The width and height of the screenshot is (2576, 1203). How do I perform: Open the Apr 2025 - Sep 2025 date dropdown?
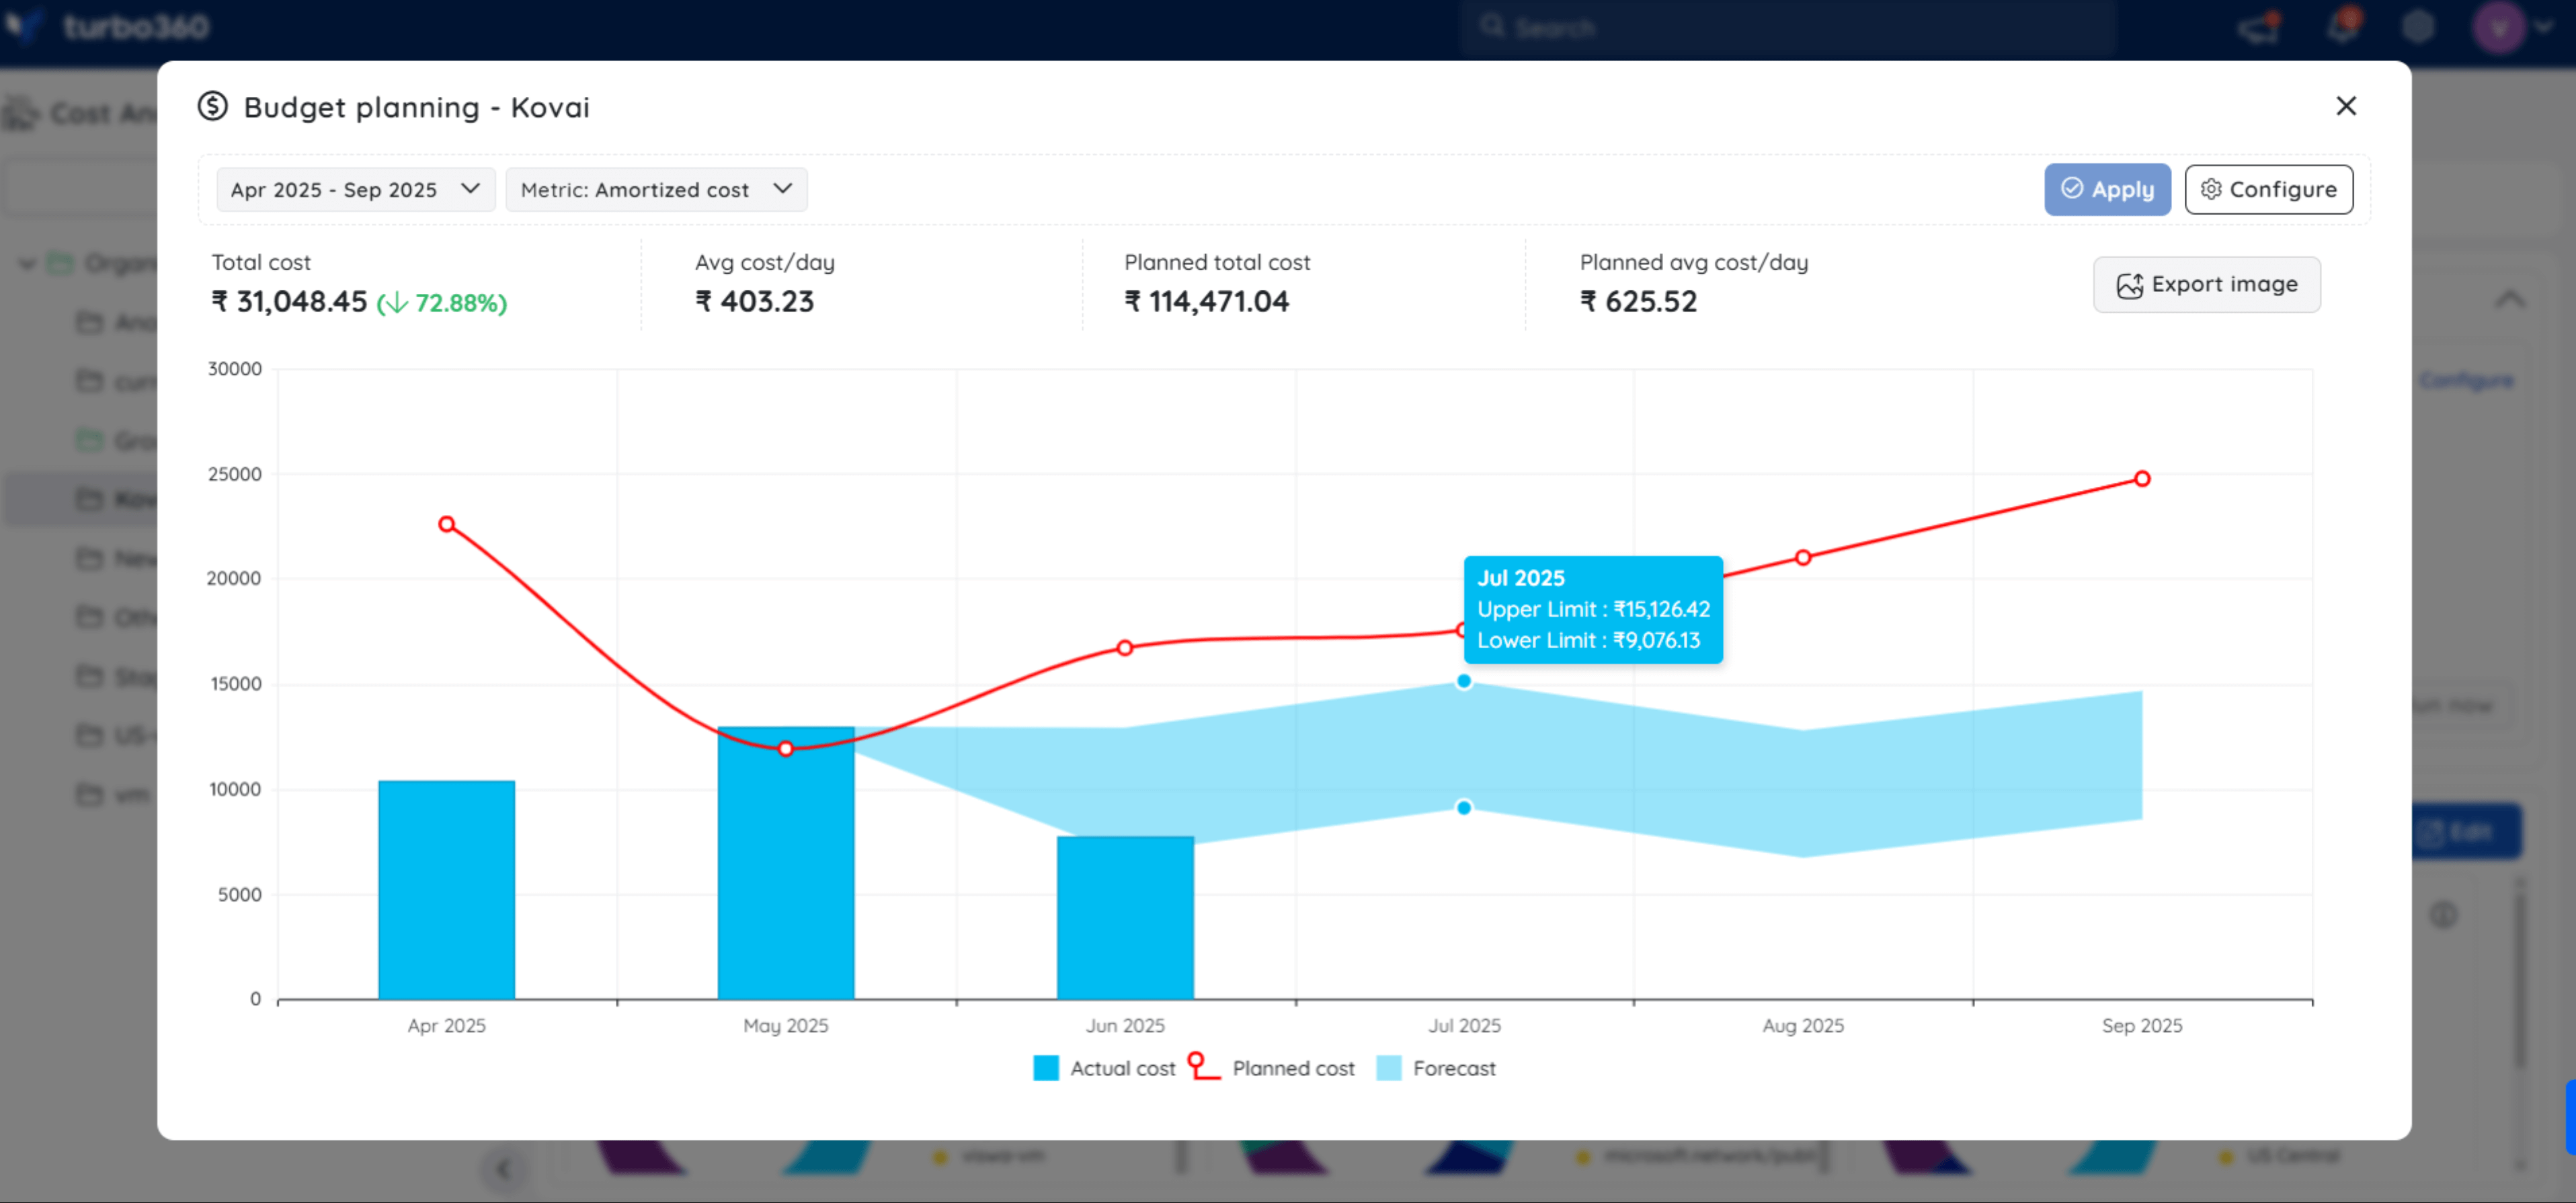pyautogui.click(x=355, y=189)
